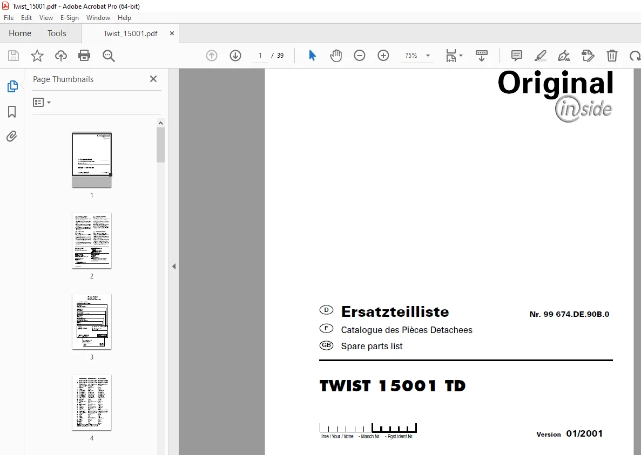641x455 pixels.
Task: Open the Edit PDF tool icon
Action: [x=588, y=56]
